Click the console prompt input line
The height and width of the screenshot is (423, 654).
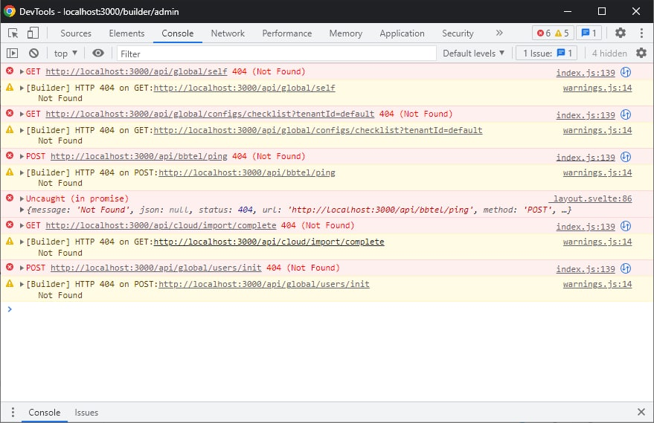pyautogui.click(x=327, y=309)
